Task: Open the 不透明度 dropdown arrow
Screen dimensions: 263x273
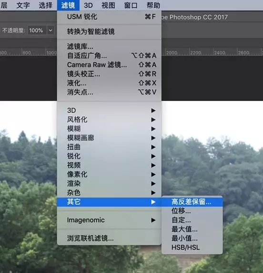Action: 51,31
